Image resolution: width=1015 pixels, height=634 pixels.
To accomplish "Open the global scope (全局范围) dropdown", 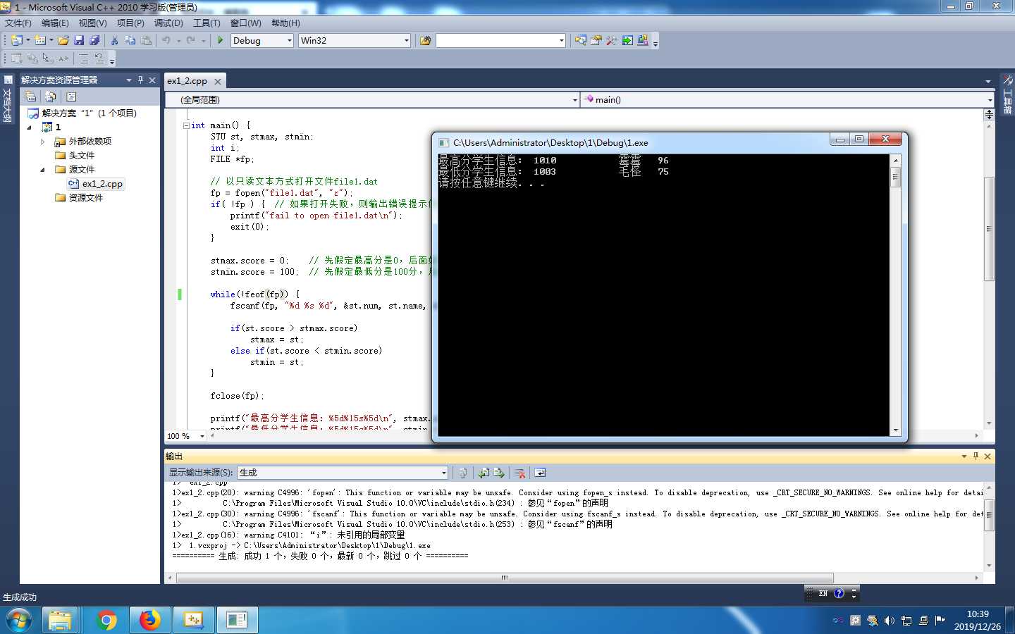I will coord(575,100).
